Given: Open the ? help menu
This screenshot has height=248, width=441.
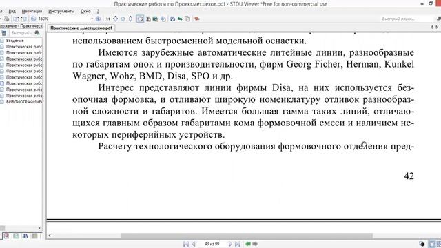Looking at the screenshot, I should [98, 11].
